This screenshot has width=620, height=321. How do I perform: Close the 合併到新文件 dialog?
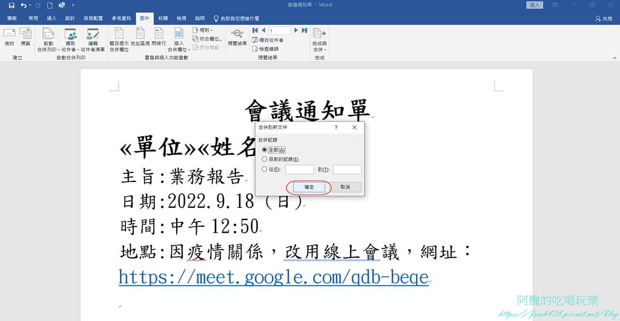354,128
